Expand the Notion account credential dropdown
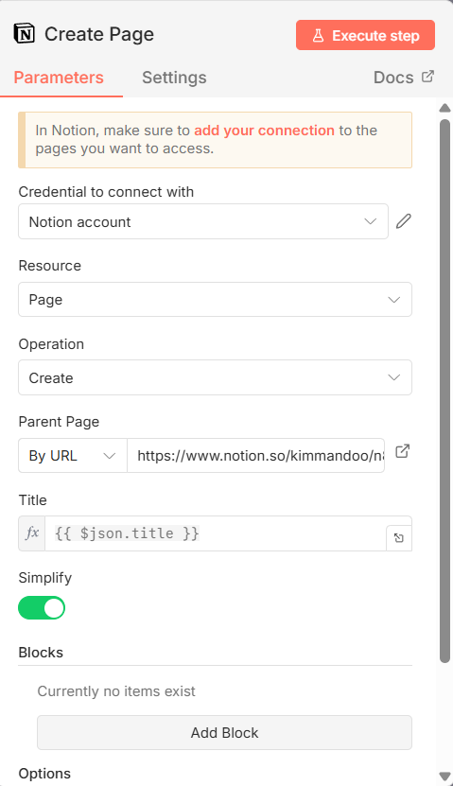Viewport: 453px width, 786px height. point(203,221)
